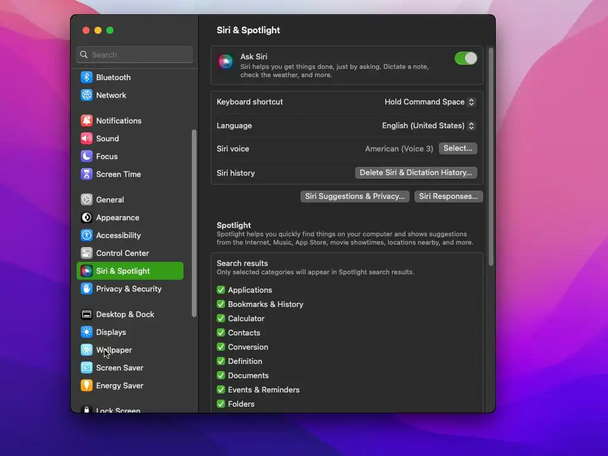Image resolution: width=608 pixels, height=456 pixels.
Task: Select the Displays text label in the sidebar
Action: coord(111,332)
